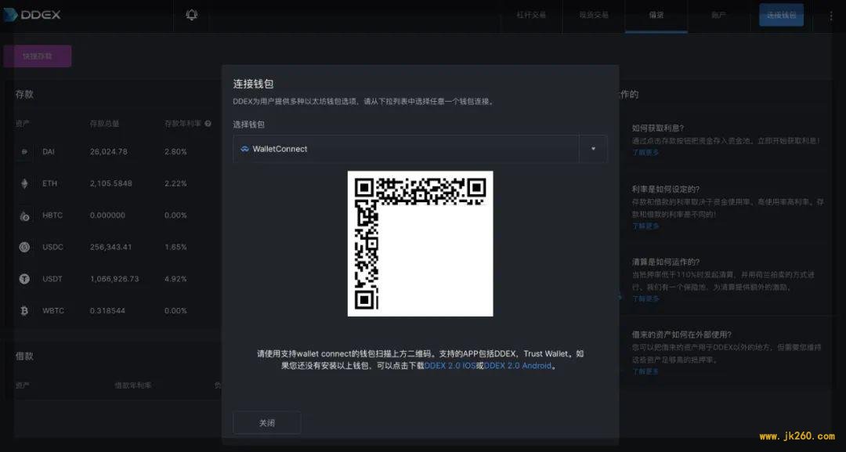Click the blue 连接钱包 header button

pos(781,15)
